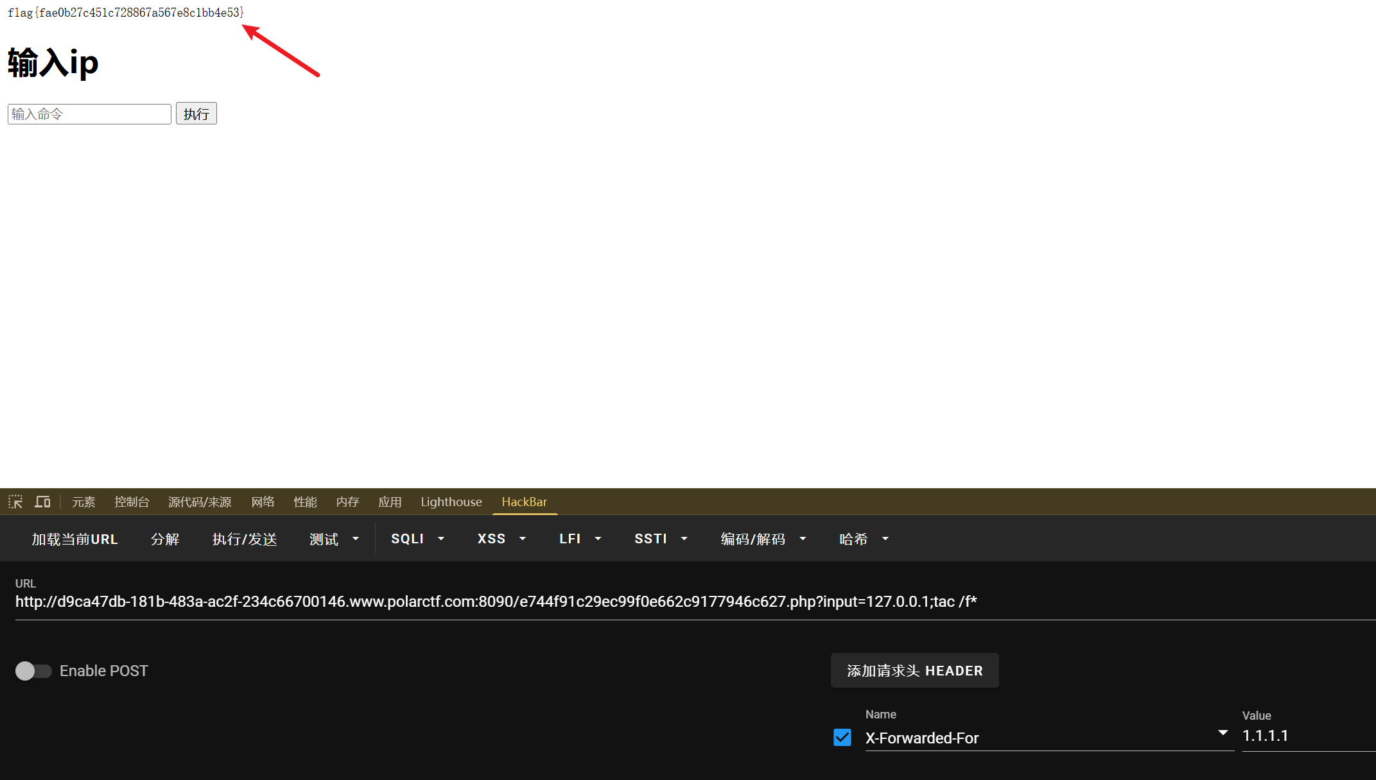Screen dimensions: 1376x780
Task: Expand the 编码/解码 dropdown
Action: coord(763,539)
